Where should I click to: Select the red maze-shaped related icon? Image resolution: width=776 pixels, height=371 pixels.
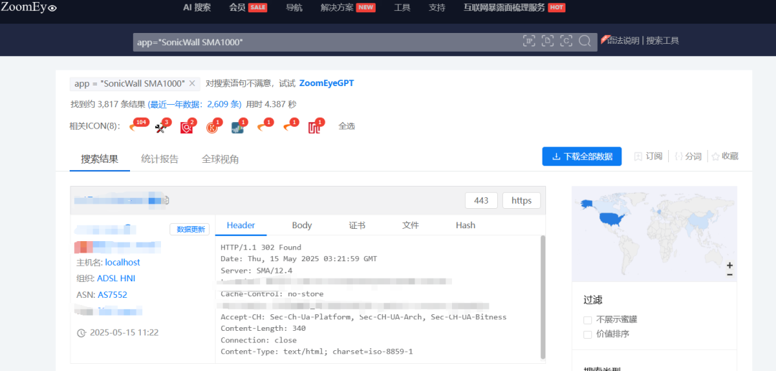[x=315, y=126]
